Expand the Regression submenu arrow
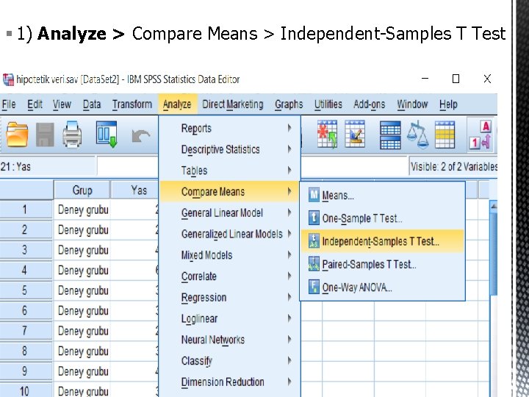The width and height of the screenshot is (529, 397). click(289, 297)
